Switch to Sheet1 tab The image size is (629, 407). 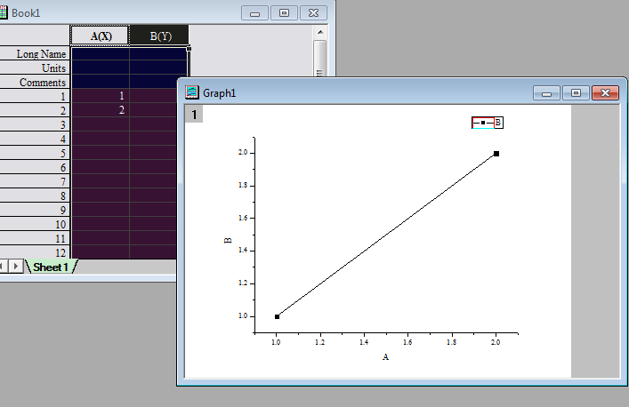[x=51, y=267]
